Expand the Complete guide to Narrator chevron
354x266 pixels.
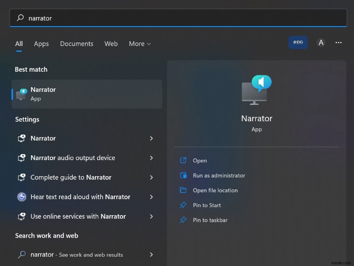151,177
